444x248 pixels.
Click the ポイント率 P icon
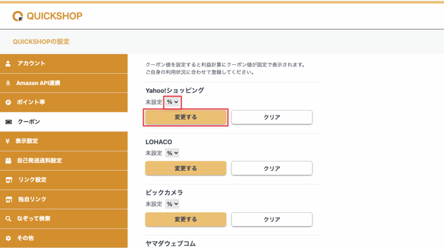[8, 103]
